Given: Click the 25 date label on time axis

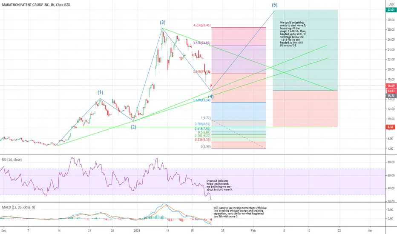Looking at the screenshot, I should 223,231.
